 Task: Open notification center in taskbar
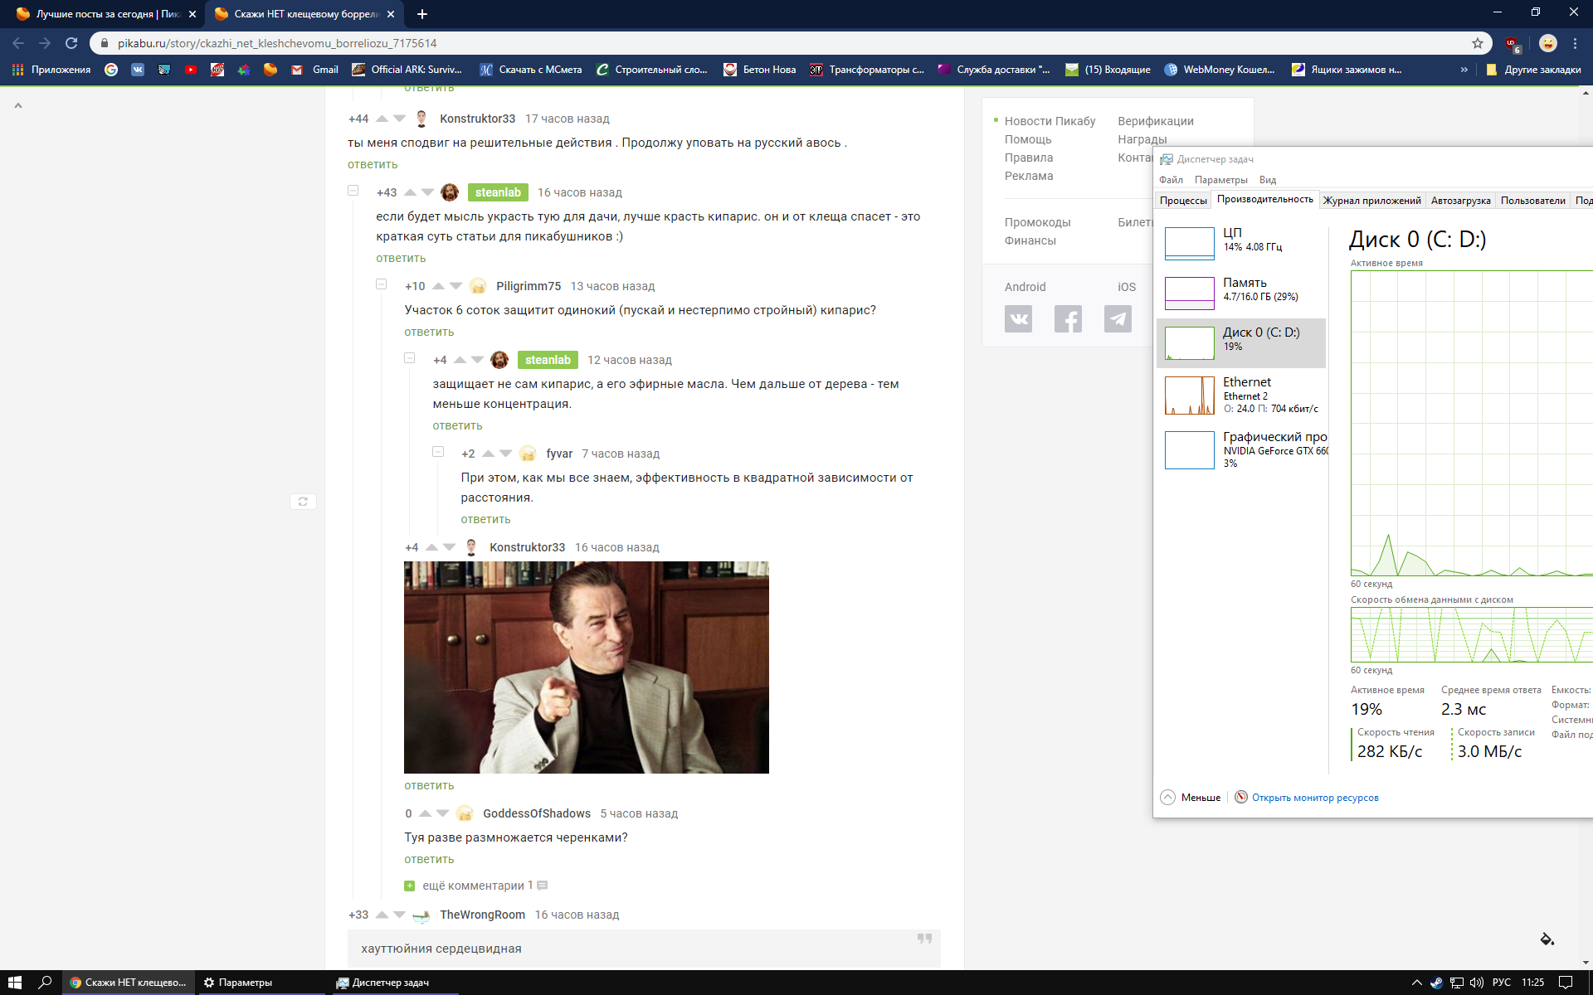coord(1566,983)
